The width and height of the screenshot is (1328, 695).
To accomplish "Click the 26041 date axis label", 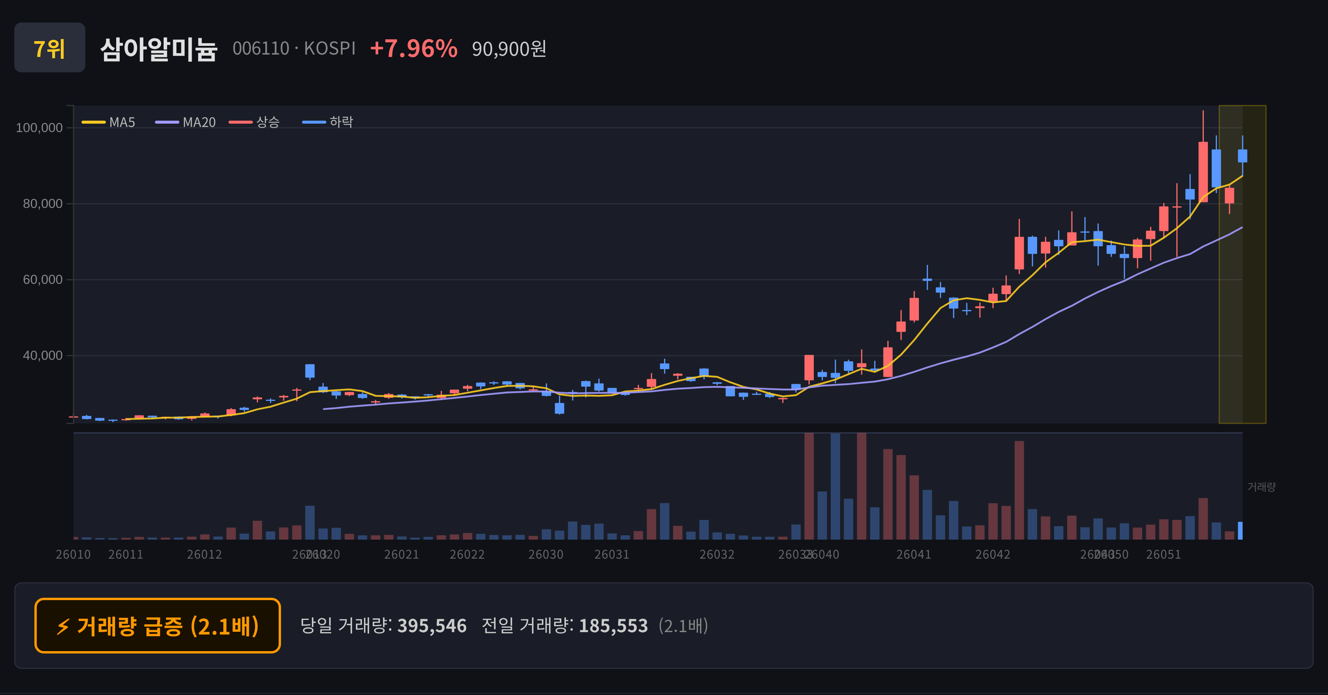I will (x=913, y=555).
